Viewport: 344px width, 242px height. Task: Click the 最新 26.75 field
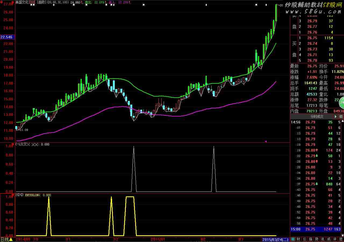tap(304, 66)
